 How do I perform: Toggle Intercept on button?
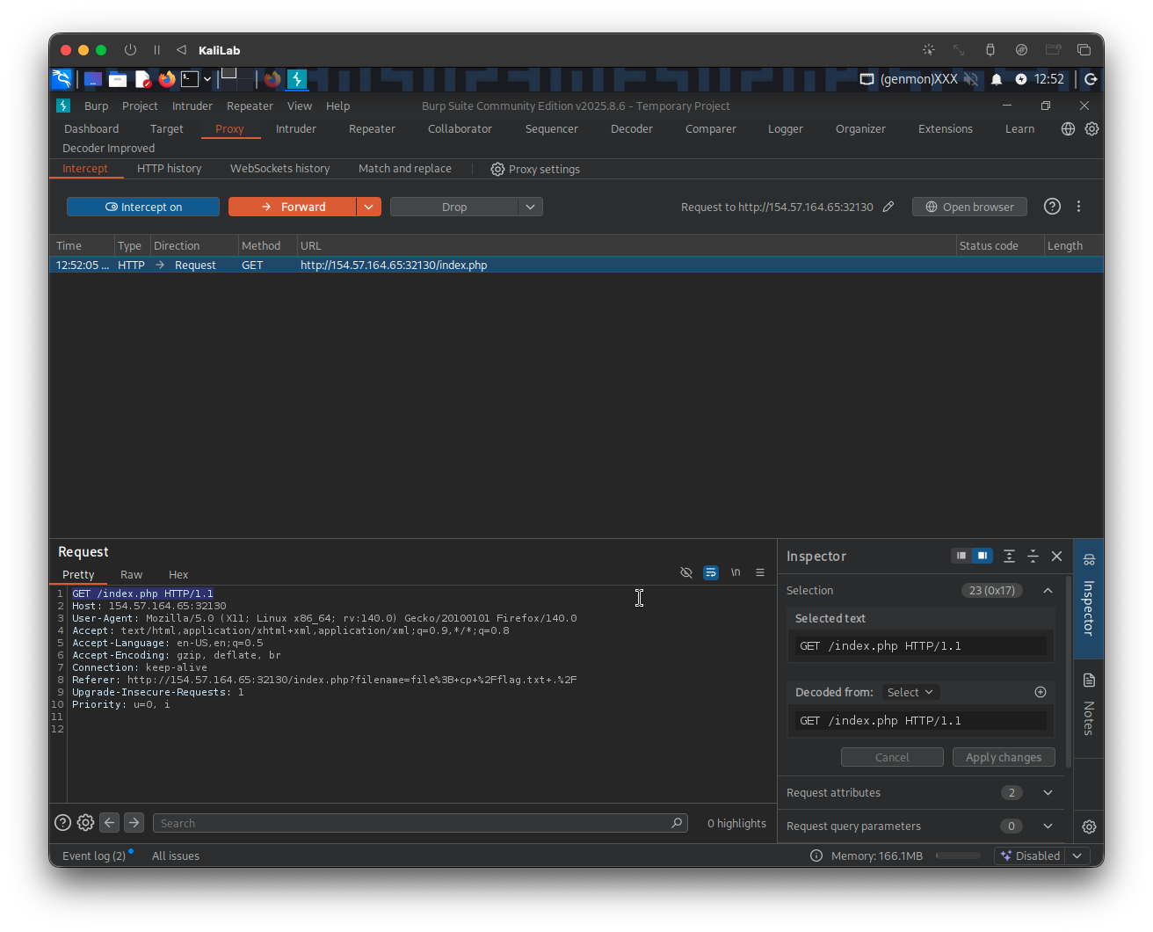pos(143,207)
